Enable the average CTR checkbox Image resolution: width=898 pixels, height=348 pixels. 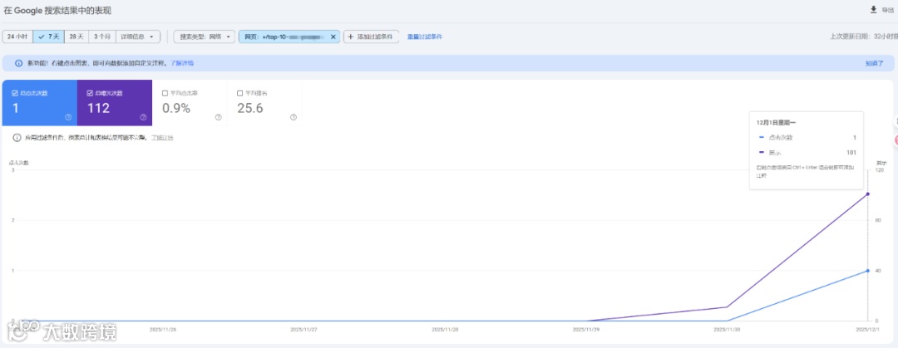165,93
